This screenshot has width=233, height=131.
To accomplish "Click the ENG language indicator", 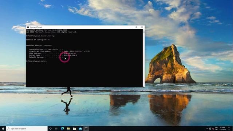I will pyautogui.click(x=217, y=128).
